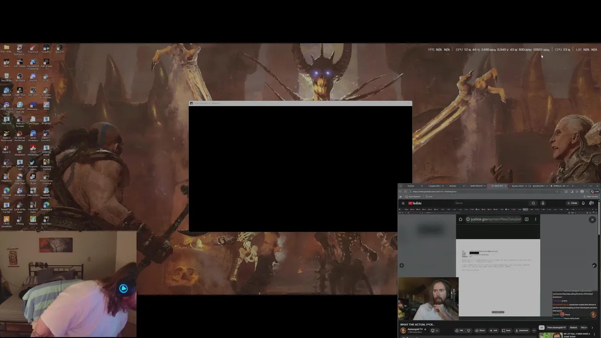Click the Chat button in browser toolbar
This screenshot has width=601, height=338.
(595, 192)
